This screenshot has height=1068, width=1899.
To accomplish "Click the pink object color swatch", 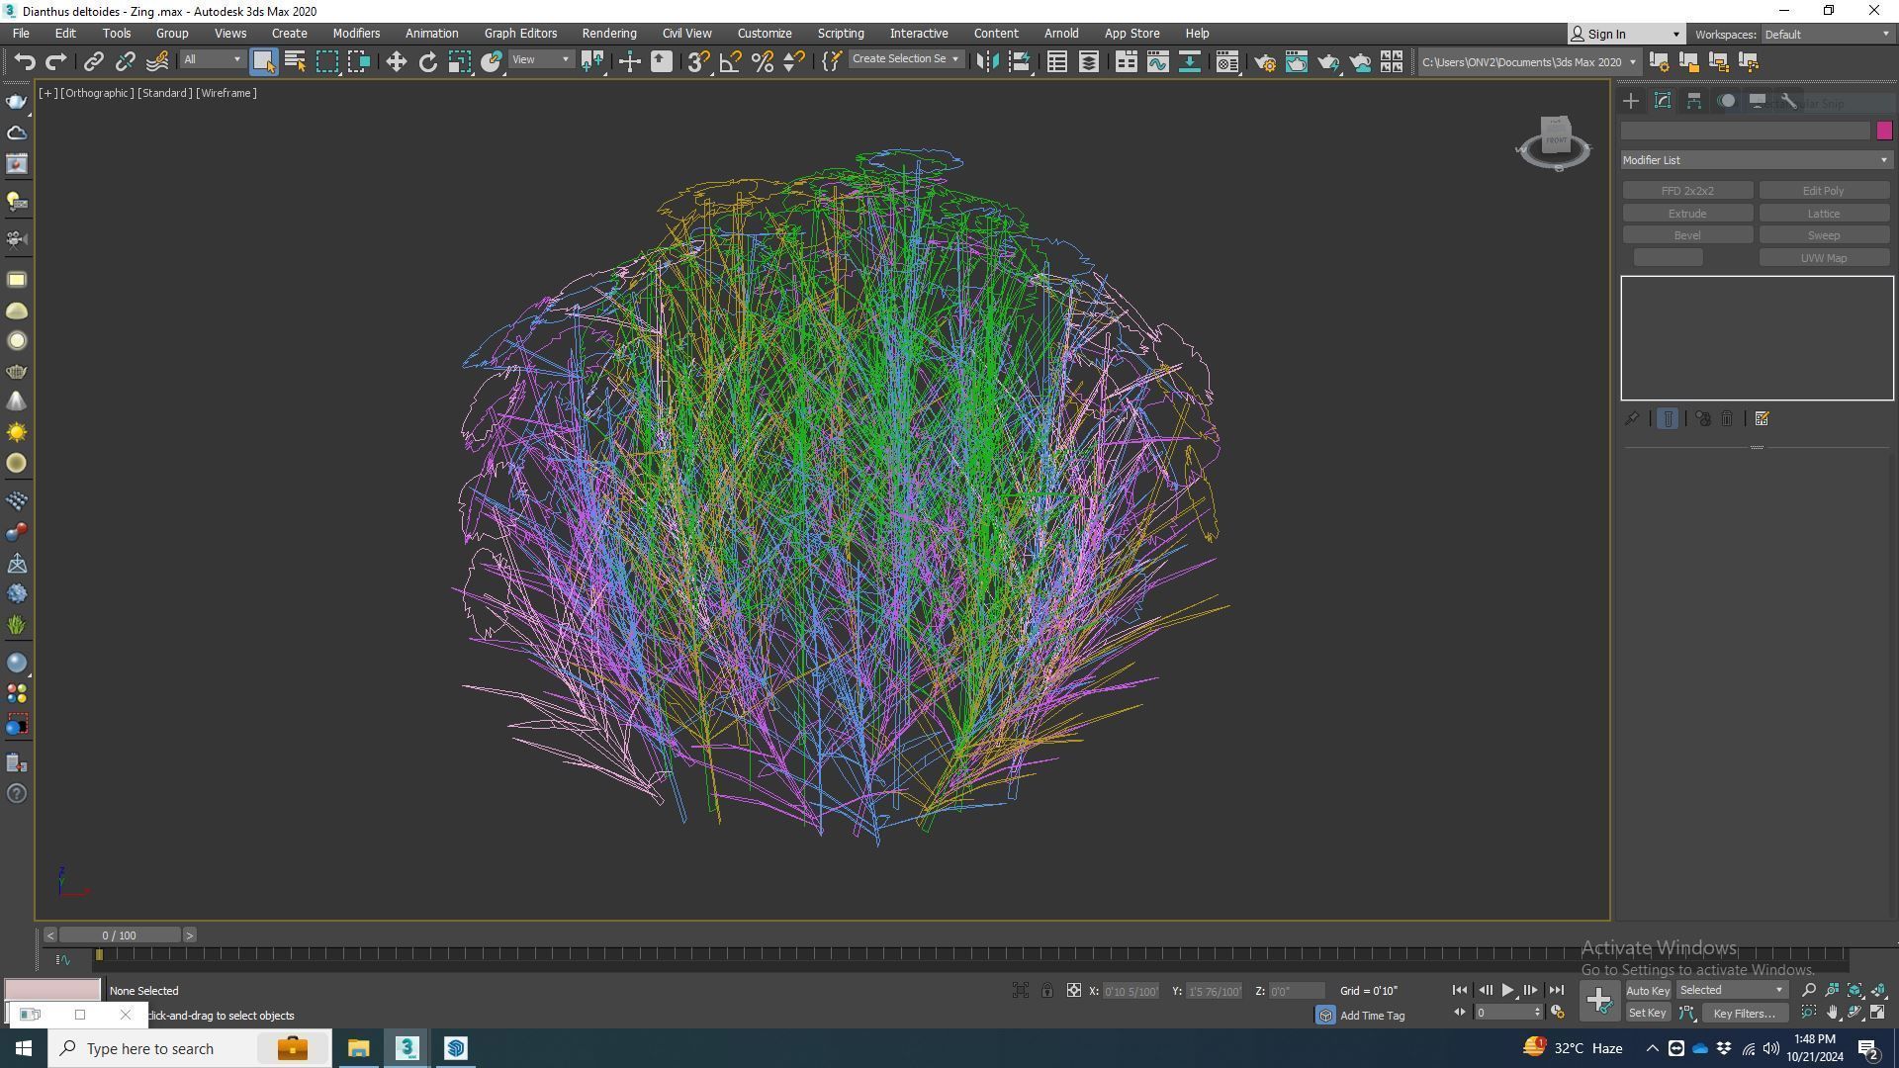I will point(1883,131).
